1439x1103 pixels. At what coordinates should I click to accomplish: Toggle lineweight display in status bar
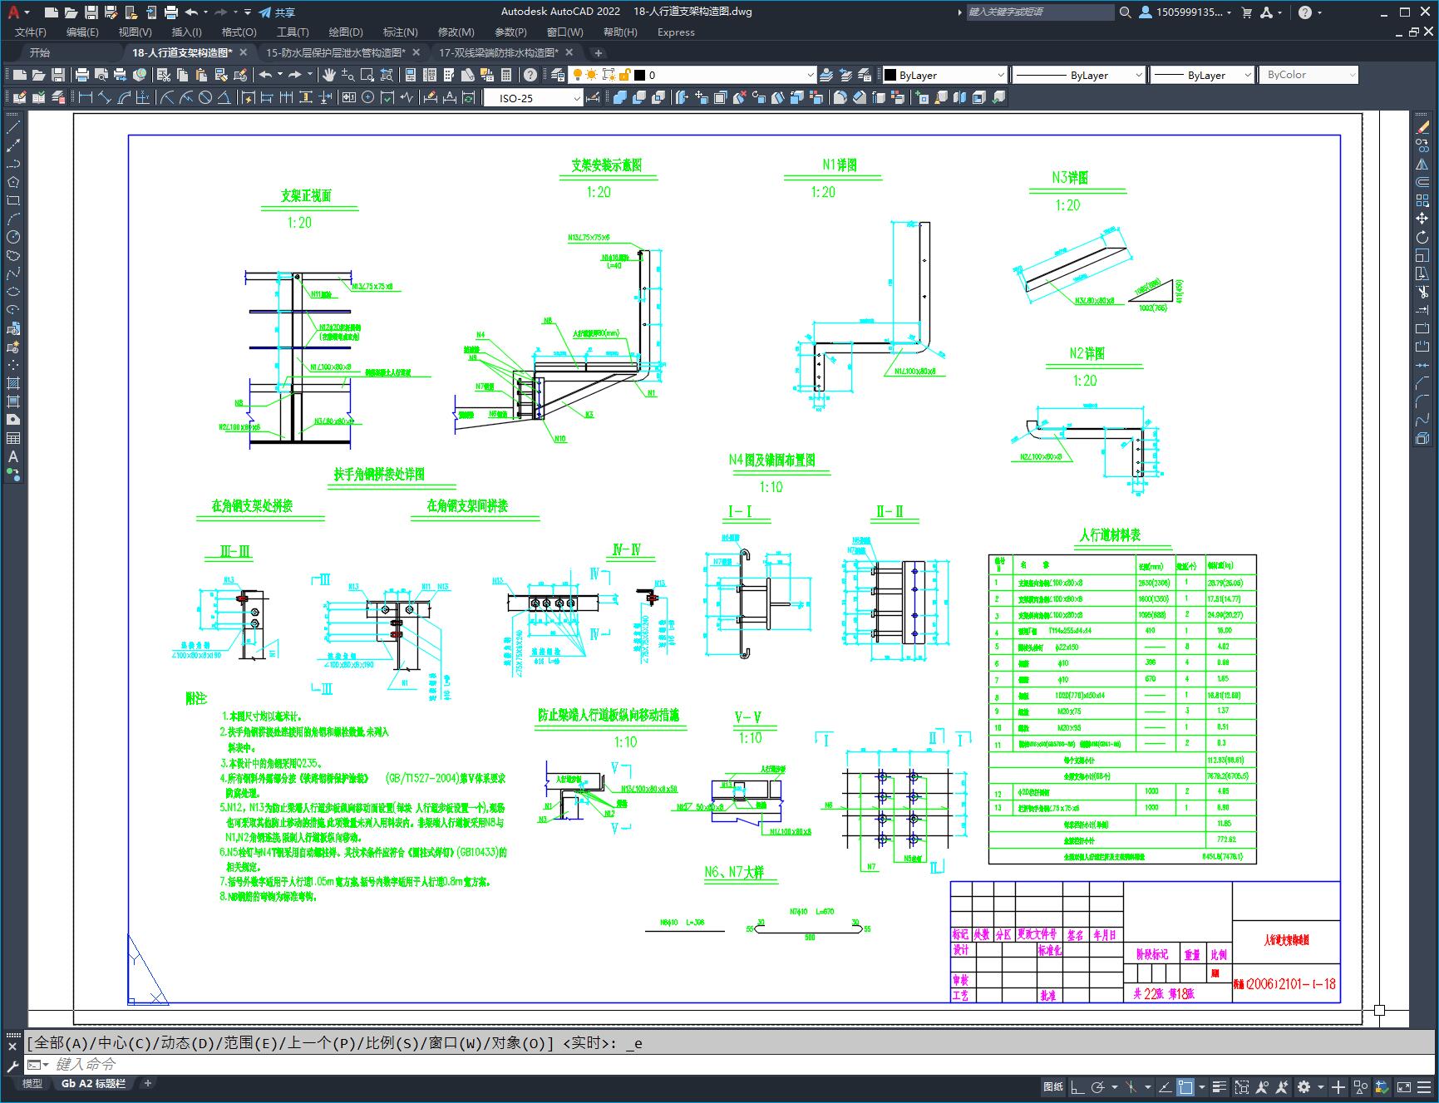coord(1220,1086)
